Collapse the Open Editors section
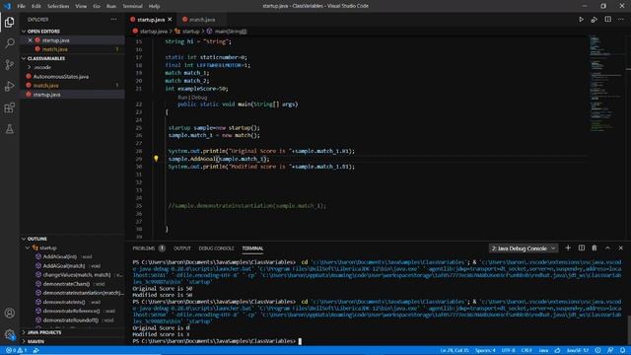631x355 pixels. tap(24, 31)
